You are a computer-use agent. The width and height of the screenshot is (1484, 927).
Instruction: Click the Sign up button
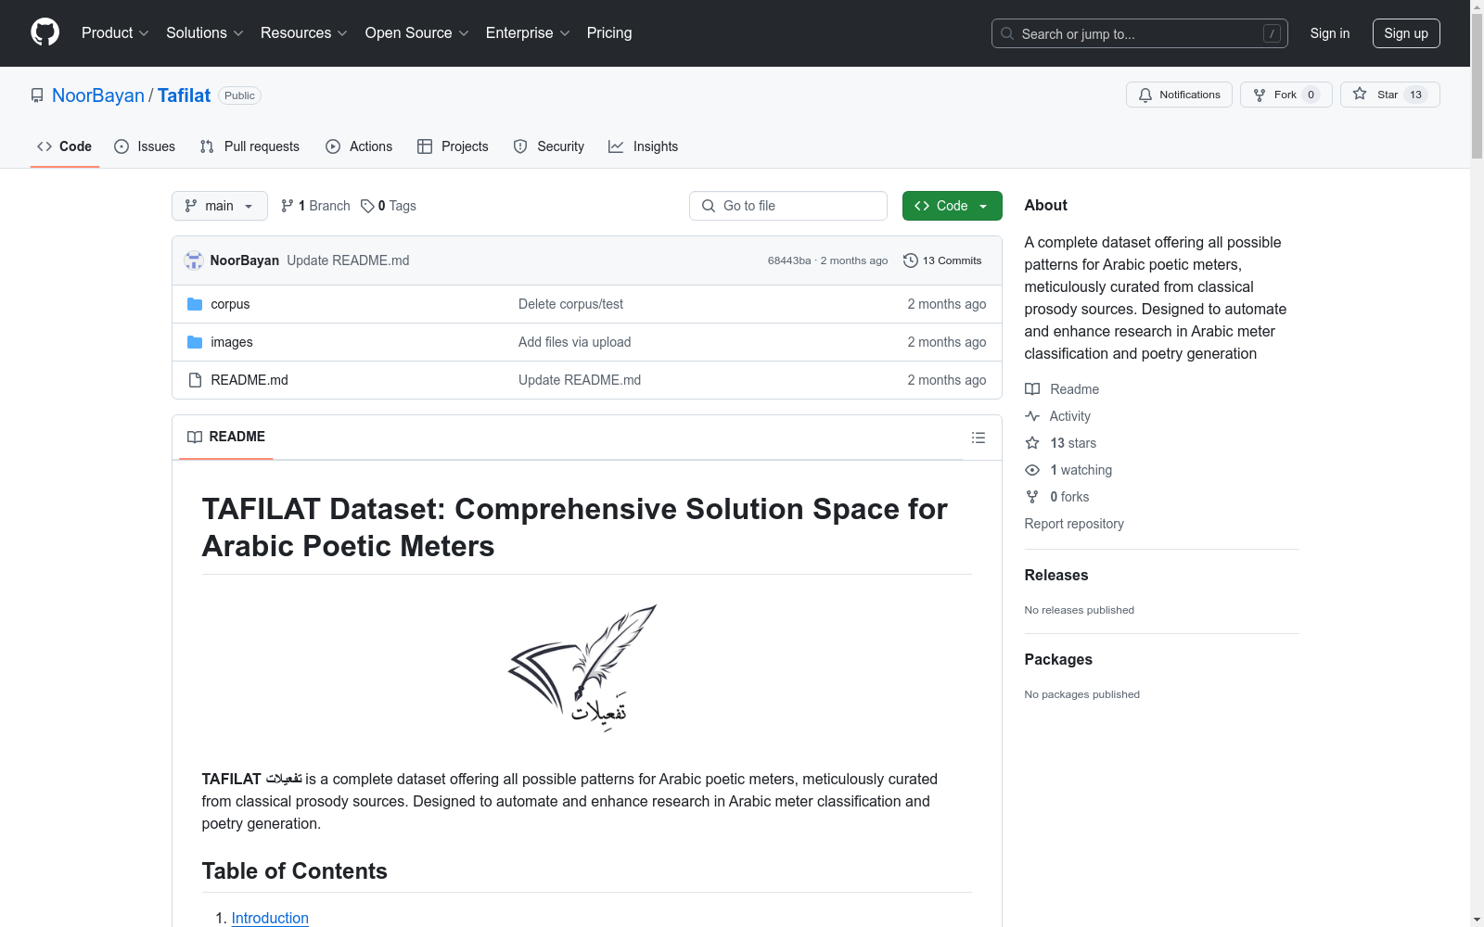[x=1406, y=33]
